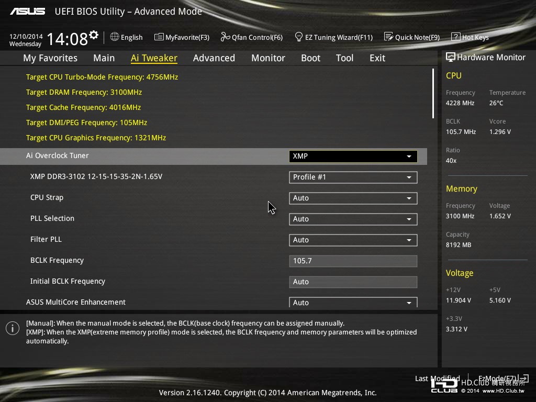Show the Hot Keys list
This screenshot has height=402, width=536.
pos(470,37)
